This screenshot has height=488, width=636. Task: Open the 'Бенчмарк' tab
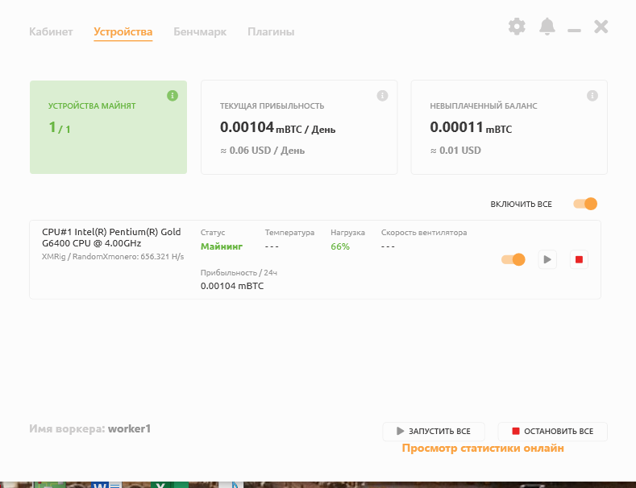[x=200, y=31]
